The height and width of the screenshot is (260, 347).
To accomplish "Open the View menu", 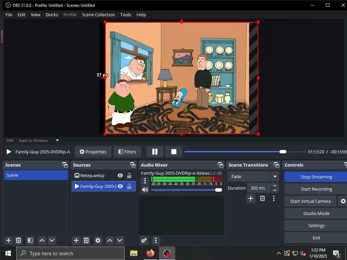I will point(35,15).
